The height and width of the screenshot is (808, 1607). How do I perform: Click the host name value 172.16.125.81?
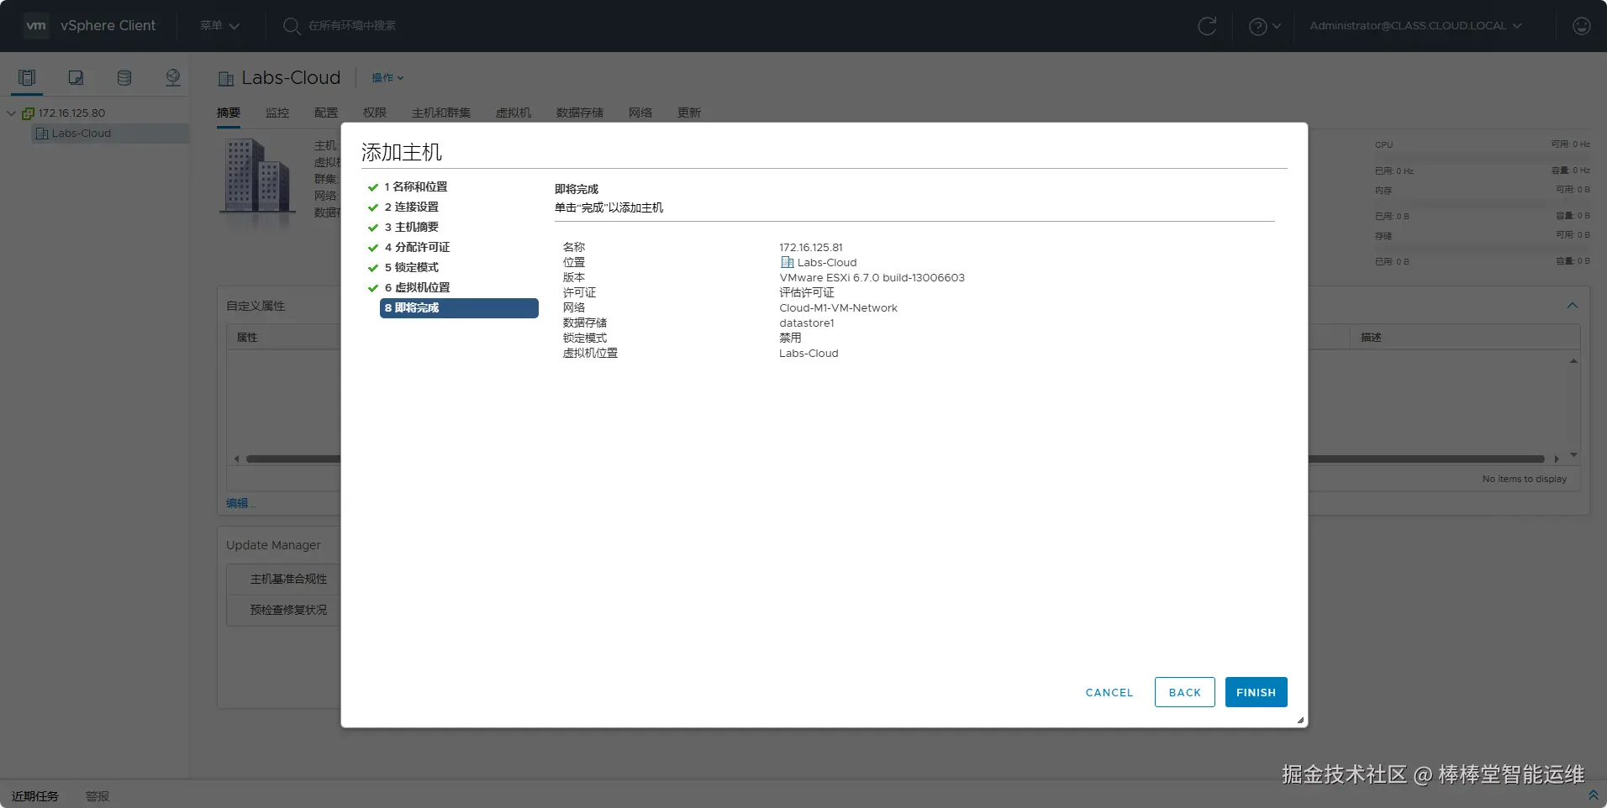811,248
